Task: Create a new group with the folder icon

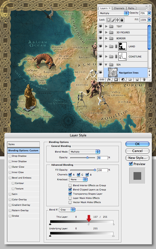Action: pos(130,80)
